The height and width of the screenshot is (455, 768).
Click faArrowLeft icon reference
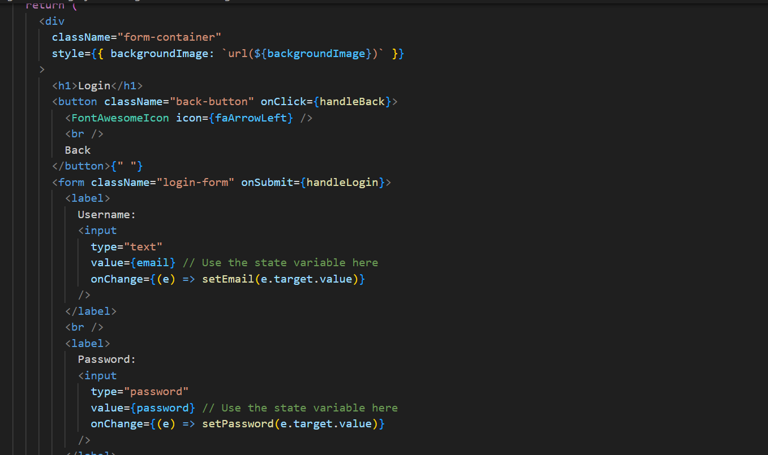251,118
